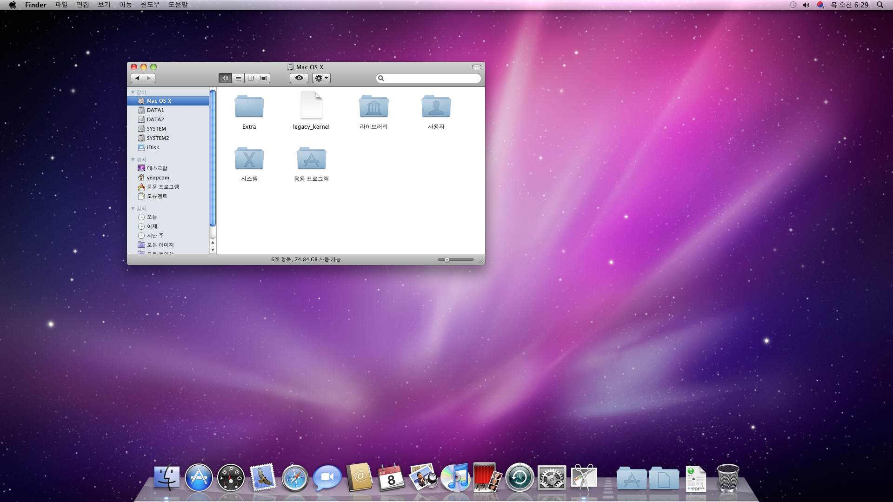
Task: Open the 파일 menu
Action: tap(61, 4)
